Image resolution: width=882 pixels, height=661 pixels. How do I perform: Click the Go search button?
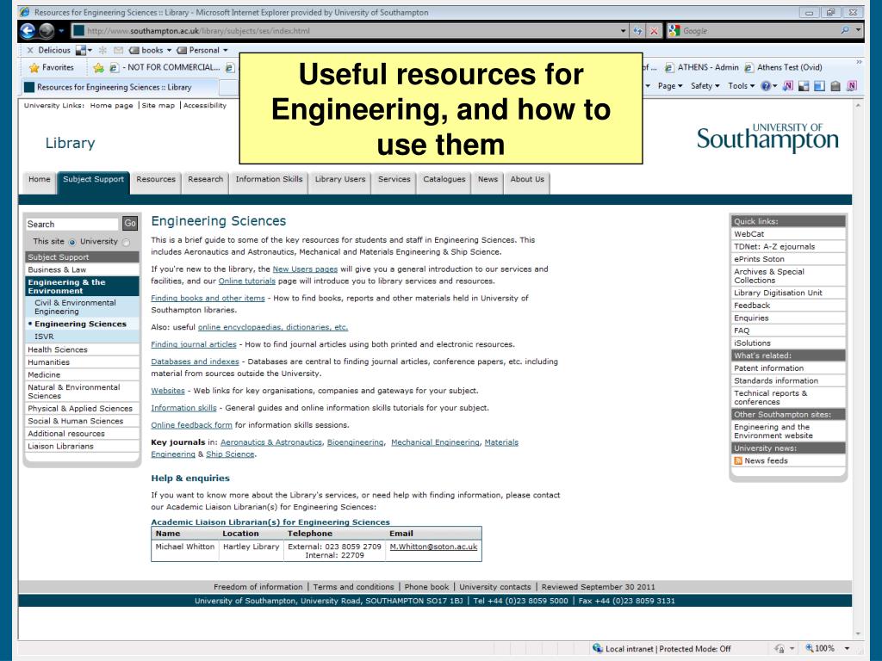coord(130,224)
